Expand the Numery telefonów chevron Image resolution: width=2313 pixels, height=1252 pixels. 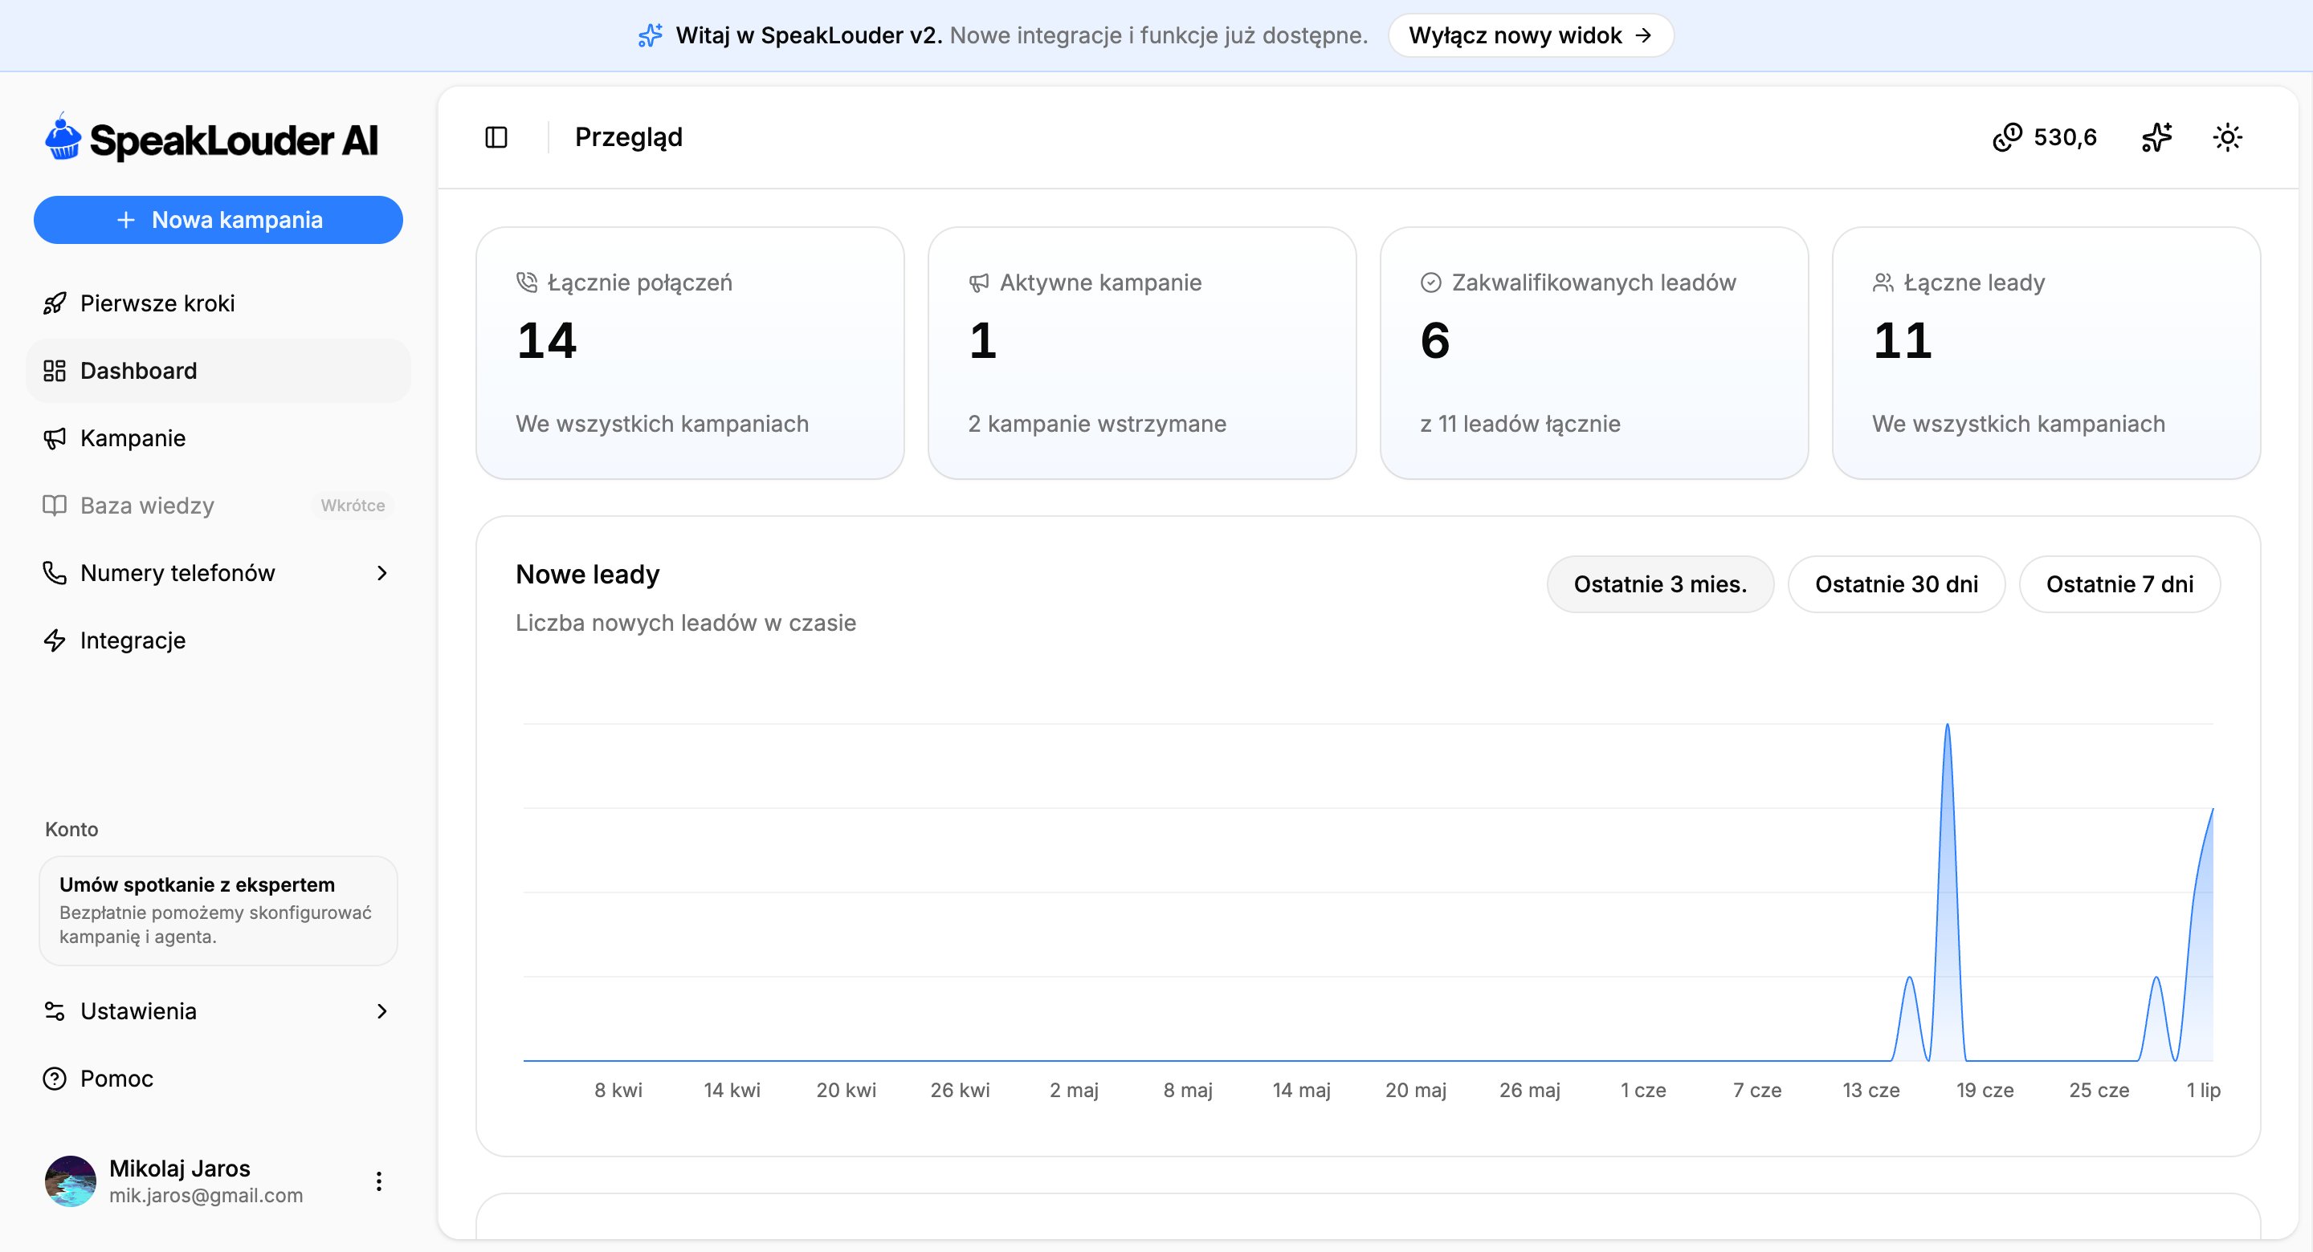382,572
